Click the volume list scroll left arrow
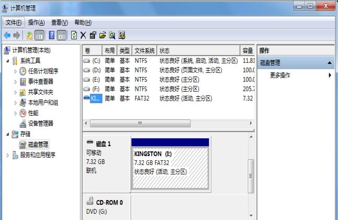 point(86,123)
